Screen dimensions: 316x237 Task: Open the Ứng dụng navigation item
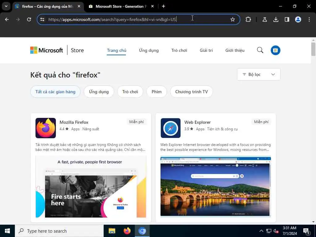pyautogui.click(x=149, y=50)
